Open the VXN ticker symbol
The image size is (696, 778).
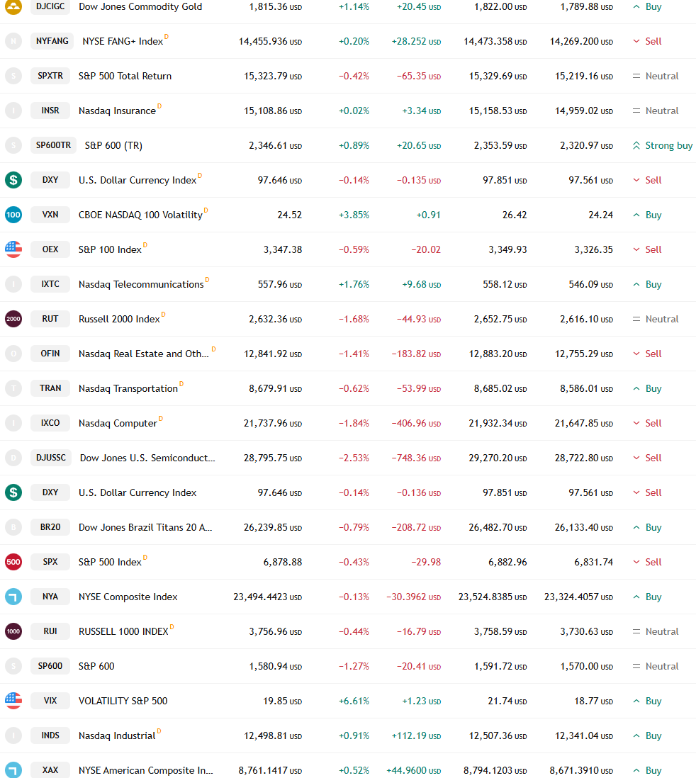(x=50, y=215)
